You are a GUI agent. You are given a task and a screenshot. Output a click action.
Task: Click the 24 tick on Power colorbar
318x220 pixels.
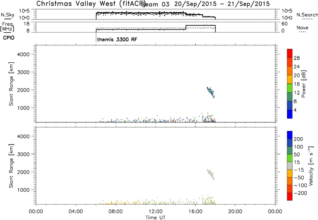(x=297, y=67)
